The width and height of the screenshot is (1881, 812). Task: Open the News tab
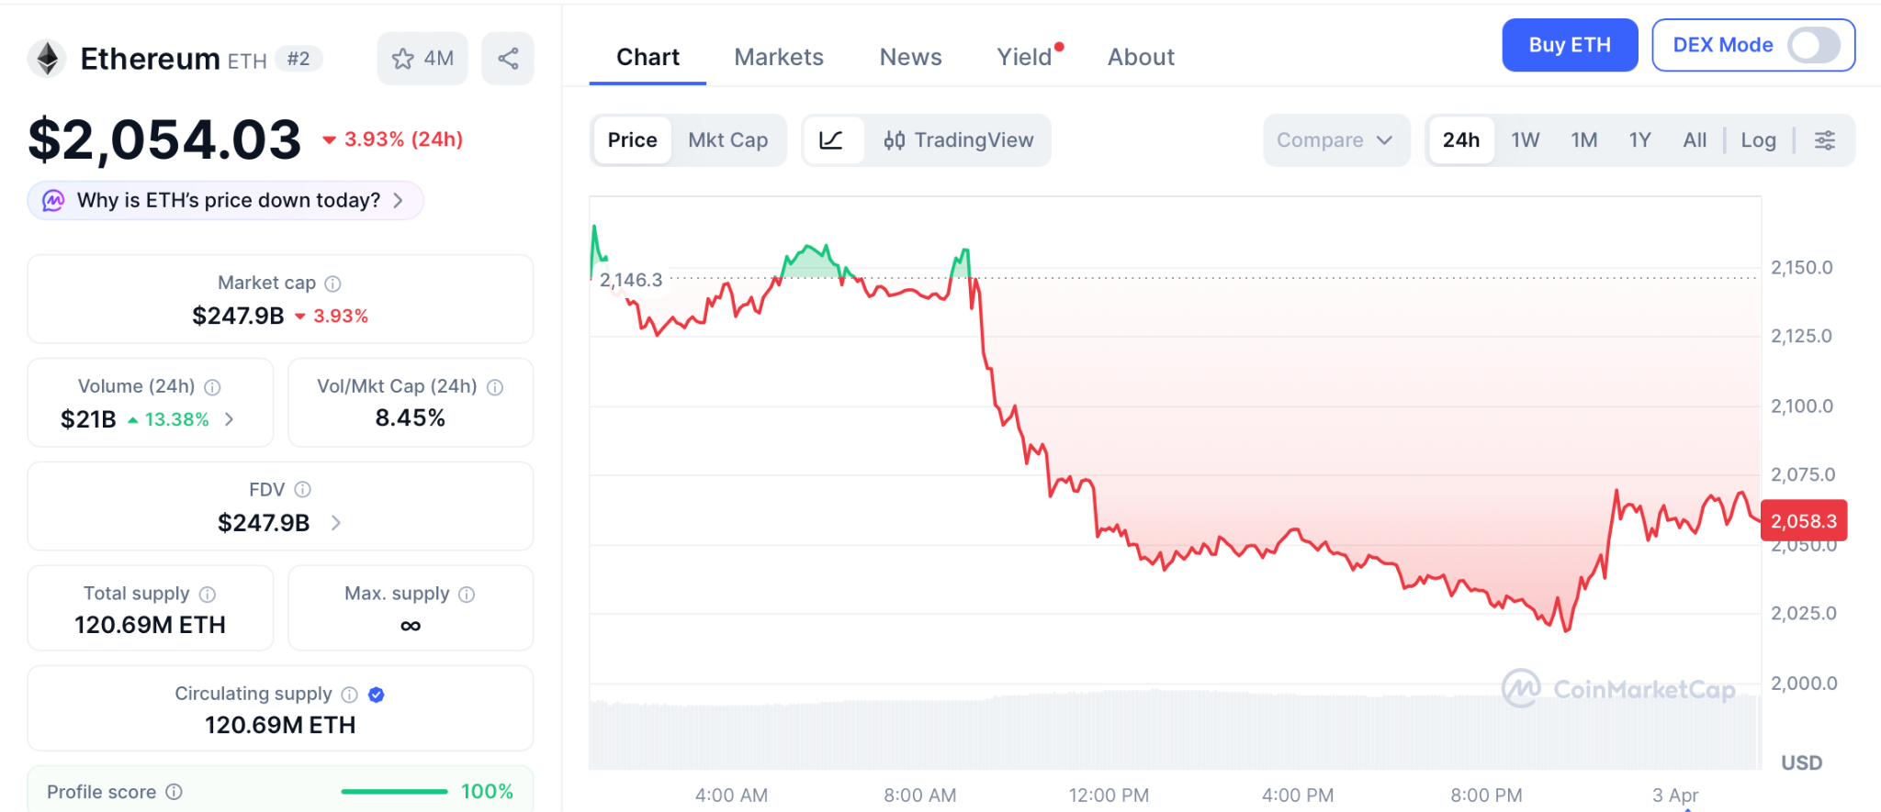(910, 57)
